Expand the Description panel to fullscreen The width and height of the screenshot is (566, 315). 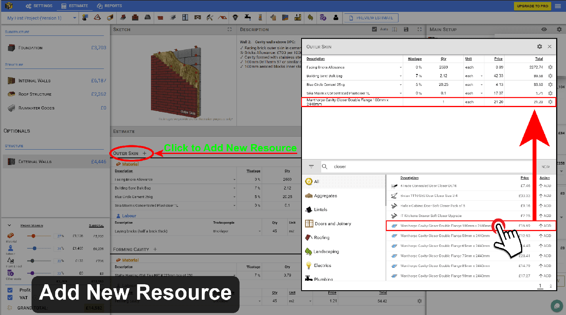tap(420, 30)
